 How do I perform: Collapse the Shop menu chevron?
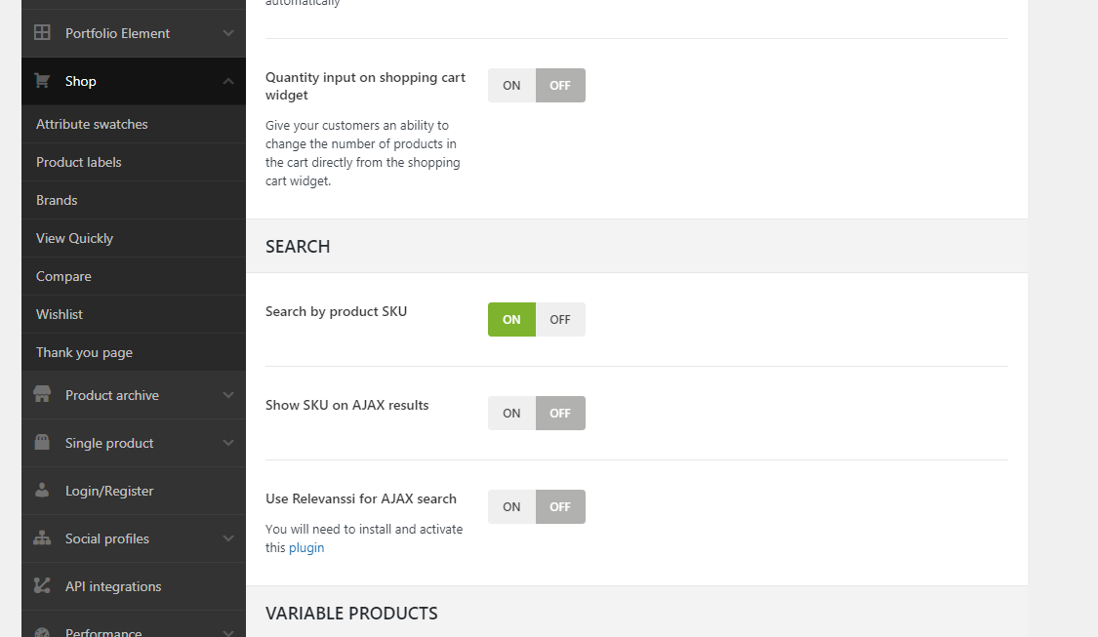click(x=227, y=81)
